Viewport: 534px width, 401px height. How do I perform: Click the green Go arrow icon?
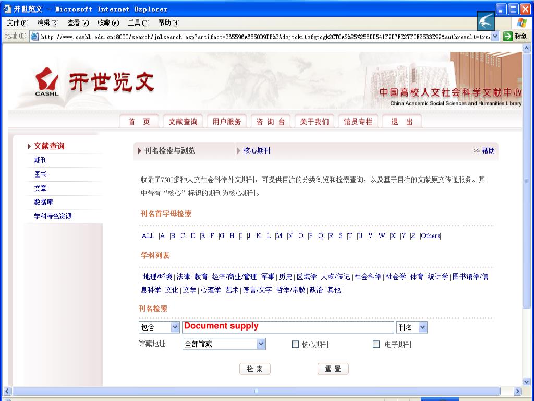pos(508,36)
